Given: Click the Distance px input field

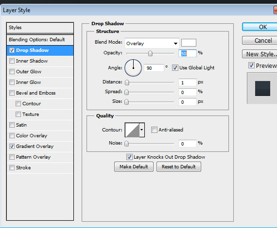Looking at the screenshot, I should pos(187,82).
